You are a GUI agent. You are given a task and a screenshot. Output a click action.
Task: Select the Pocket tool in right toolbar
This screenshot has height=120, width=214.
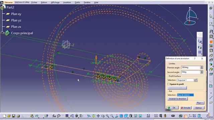coord(211,37)
